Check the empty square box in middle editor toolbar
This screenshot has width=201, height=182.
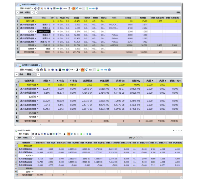pyautogui.click(x=95, y=70)
